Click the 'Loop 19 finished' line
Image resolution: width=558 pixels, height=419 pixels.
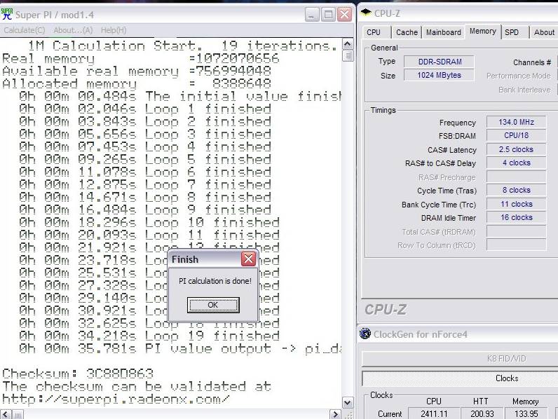pos(149,336)
